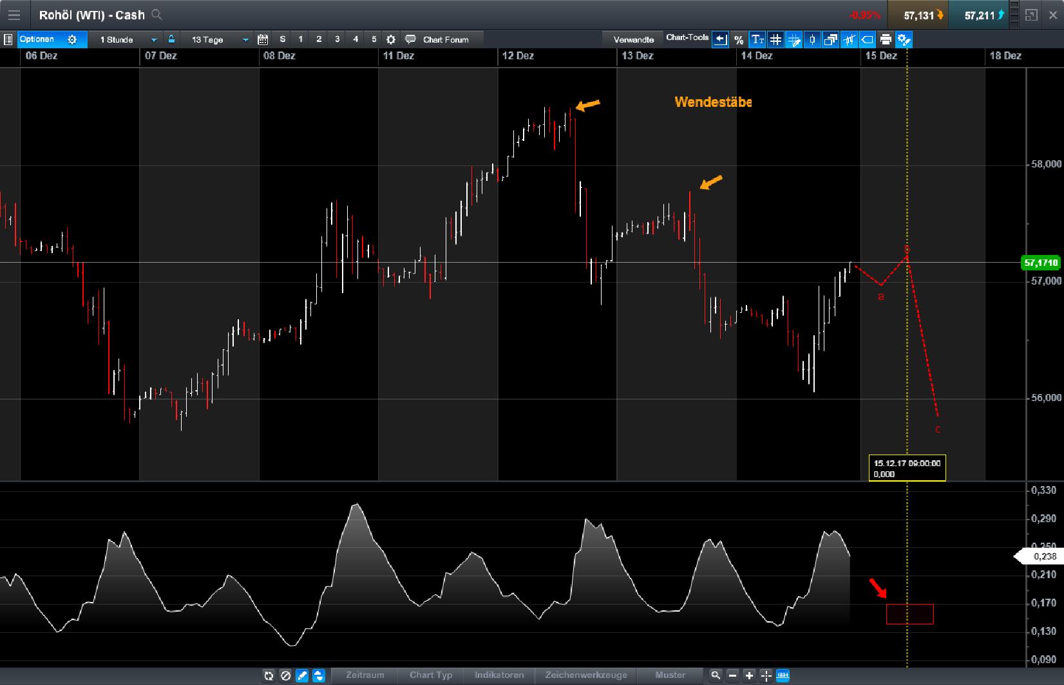Select the Zeichenwerkzeuge menu item
The width and height of the screenshot is (1064, 685).
pos(586,676)
